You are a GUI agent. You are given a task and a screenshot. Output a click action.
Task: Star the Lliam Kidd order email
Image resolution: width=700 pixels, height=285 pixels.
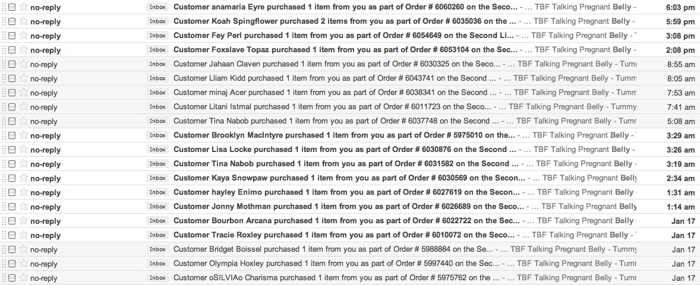coord(24,78)
